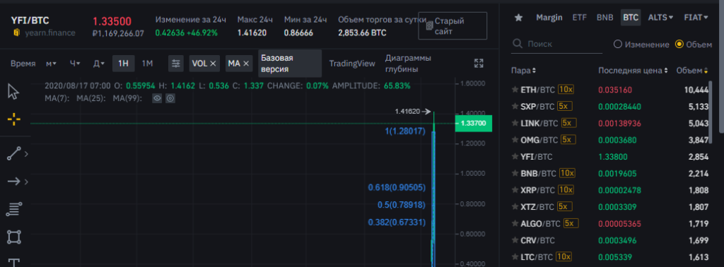Click the 0.618(0.90505) Fibonacci level label
Screen dimensions: 724x267
pyautogui.click(x=397, y=187)
